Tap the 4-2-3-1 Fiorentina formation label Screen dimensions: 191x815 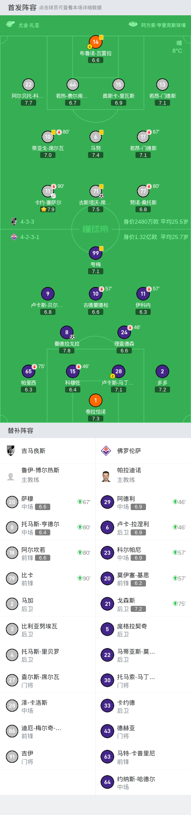(30, 237)
